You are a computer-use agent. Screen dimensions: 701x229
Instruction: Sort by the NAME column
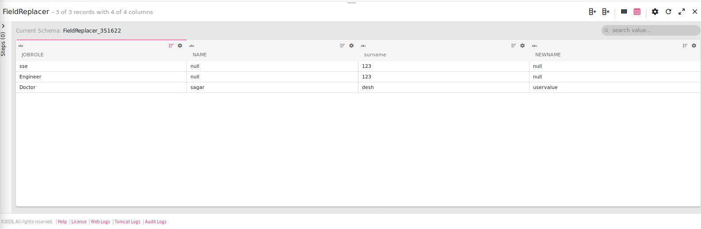pos(343,46)
